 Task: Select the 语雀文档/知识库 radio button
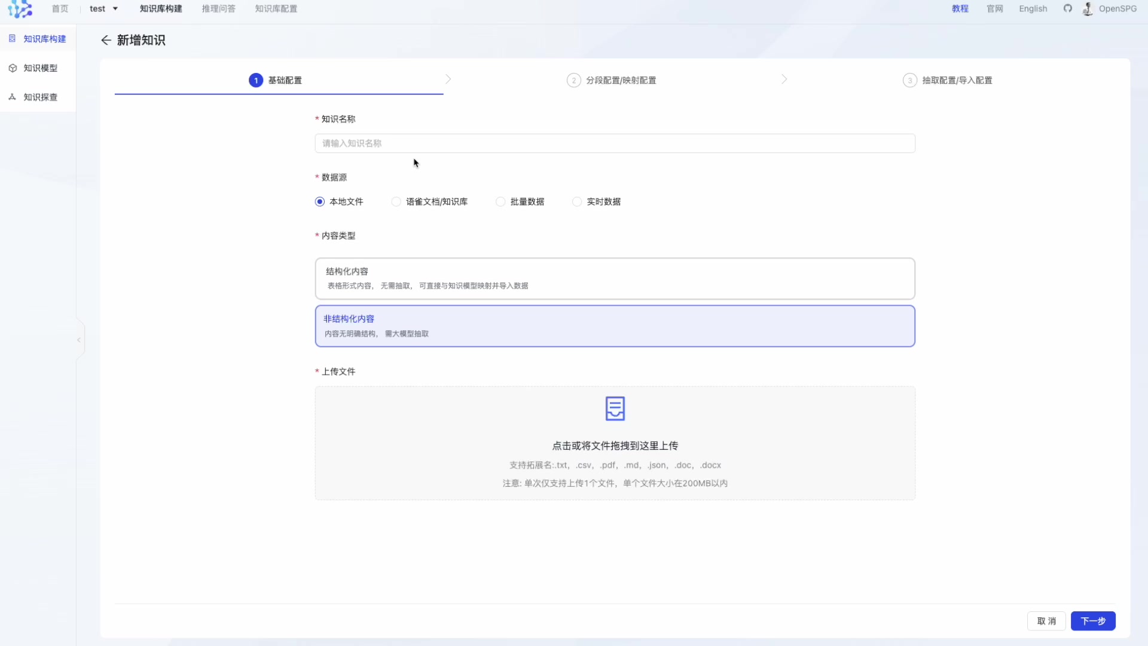(396, 202)
